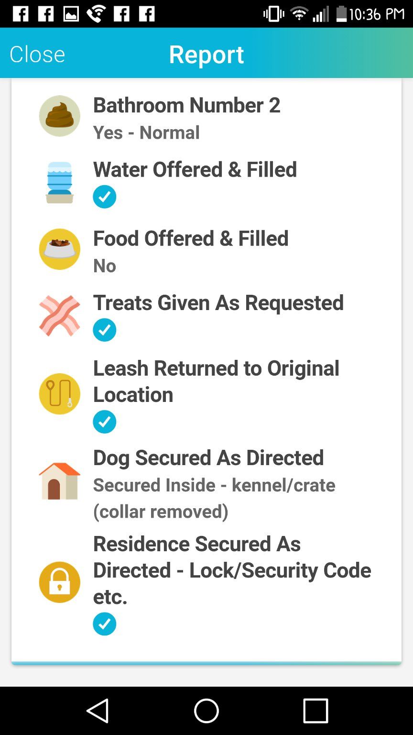Viewport: 413px width, 735px height.
Task: Tap the dog house icon
Action: coord(59,481)
